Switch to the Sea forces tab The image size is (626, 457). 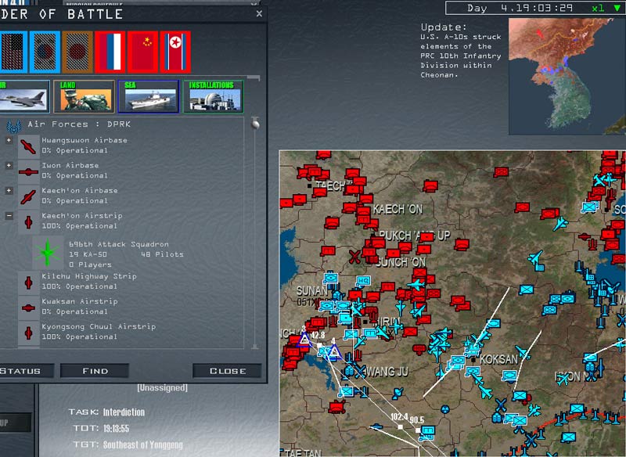(149, 96)
